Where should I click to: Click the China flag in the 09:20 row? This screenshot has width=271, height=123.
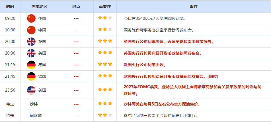(x=31, y=18)
